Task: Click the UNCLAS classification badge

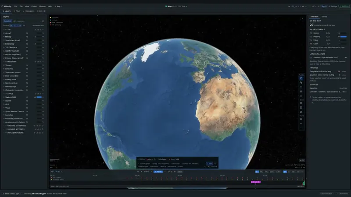Action: click(x=344, y=6)
